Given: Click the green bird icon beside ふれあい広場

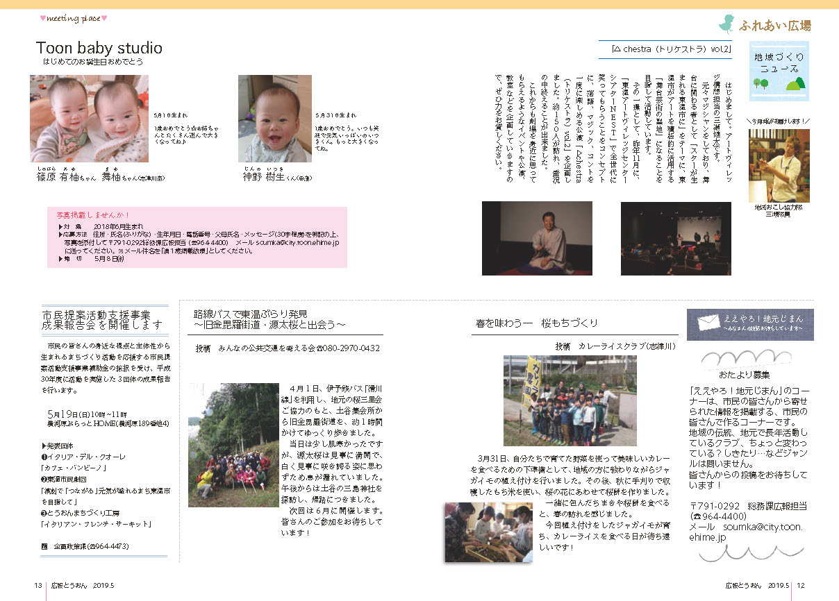Looking at the screenshot, I should [727, 25].
